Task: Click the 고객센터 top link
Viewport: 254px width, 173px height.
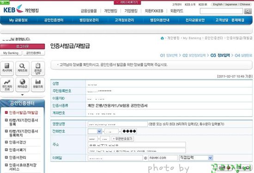Action: [177, 5]
